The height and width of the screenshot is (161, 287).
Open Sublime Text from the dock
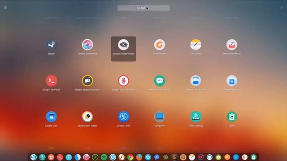tap(174, 157)
